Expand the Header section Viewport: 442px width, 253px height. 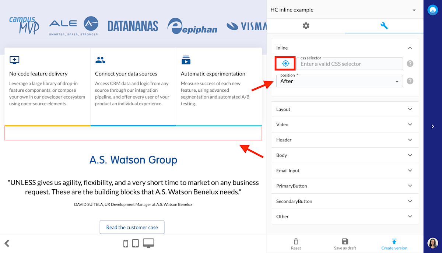coord(345,140)
